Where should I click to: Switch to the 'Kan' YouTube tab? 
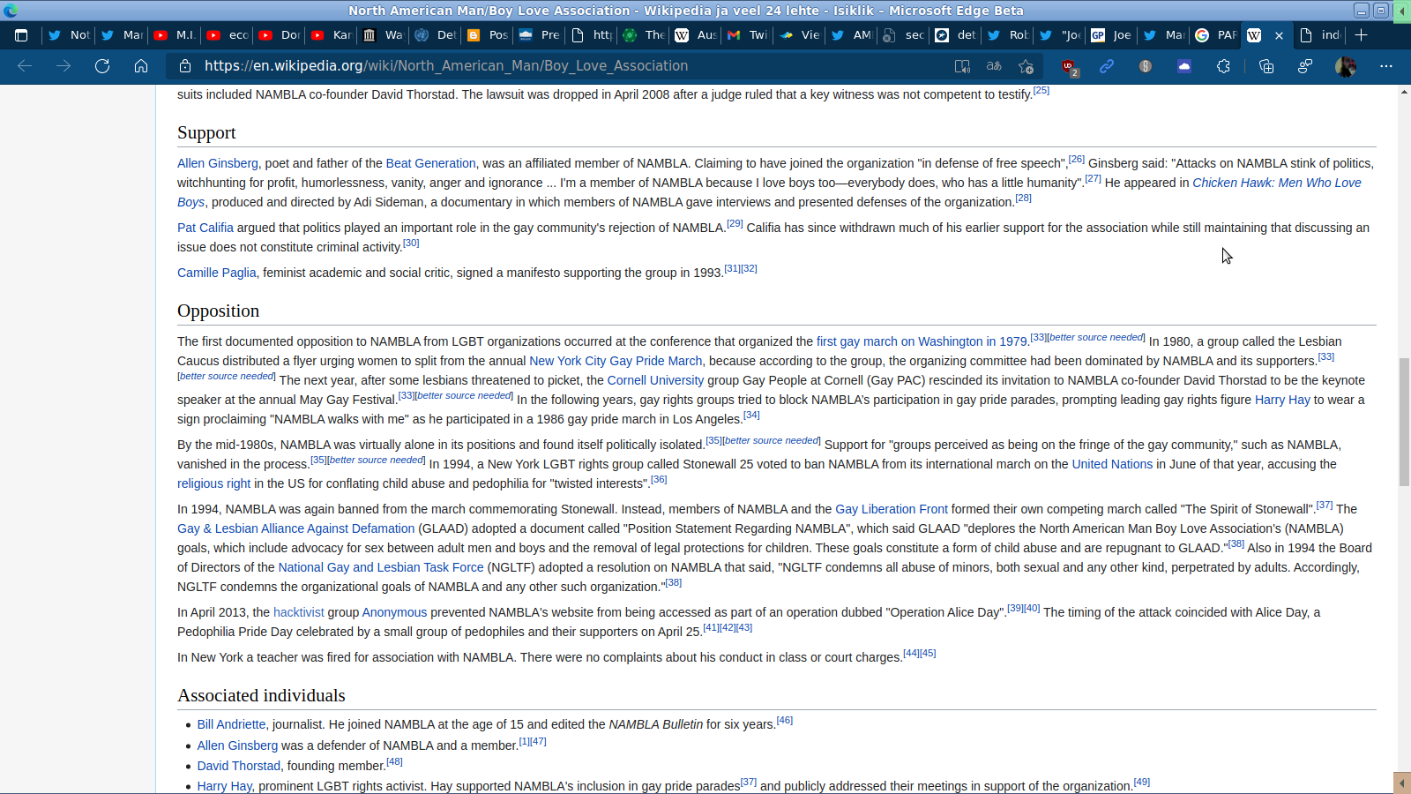(332, 35)
